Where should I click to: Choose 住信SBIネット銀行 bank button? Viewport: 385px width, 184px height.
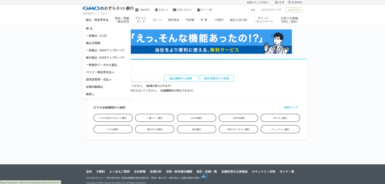[x=238, y=129]
